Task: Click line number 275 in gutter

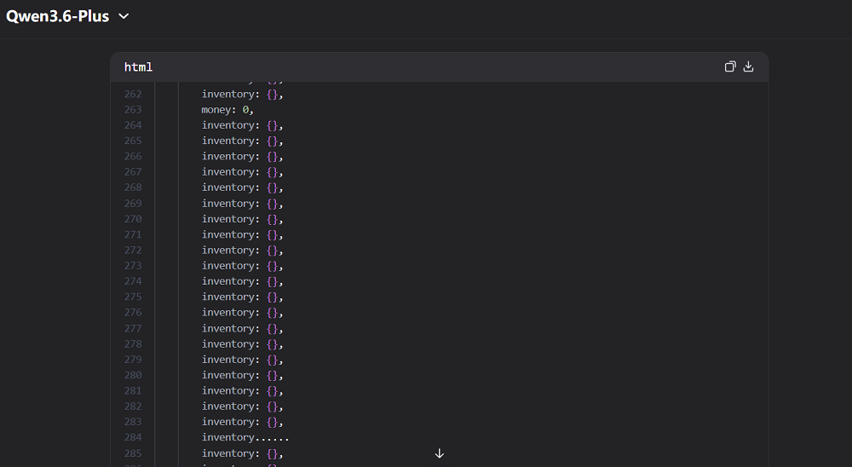Action: pos(133,297)
